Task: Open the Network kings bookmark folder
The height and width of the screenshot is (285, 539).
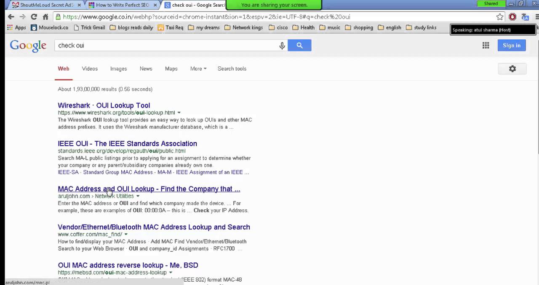Action: 243,27
